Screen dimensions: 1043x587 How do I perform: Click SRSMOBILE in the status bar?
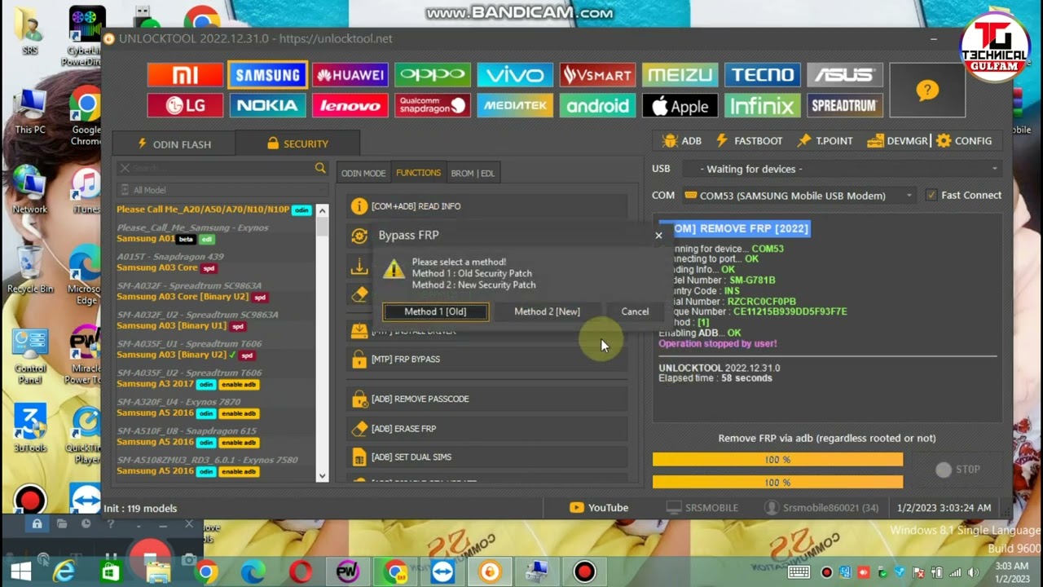[x=702, y=508]
